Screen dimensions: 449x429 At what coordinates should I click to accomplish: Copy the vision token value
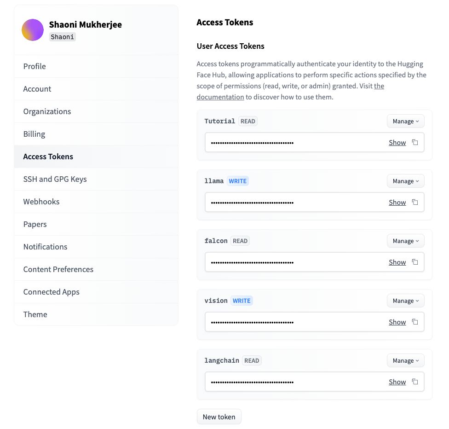tap(415, 322)
